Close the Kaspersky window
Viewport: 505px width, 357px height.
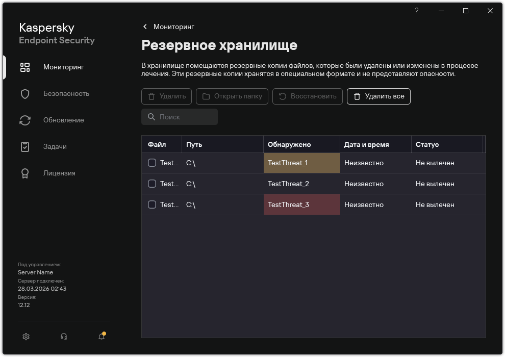(x=490, y=11)
